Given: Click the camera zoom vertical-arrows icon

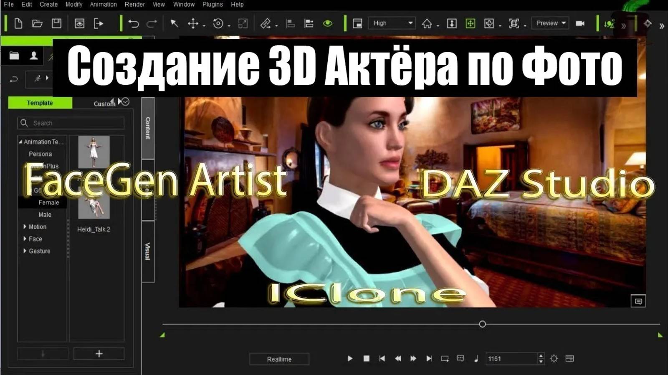Looking at the screenshot, I should point(452,23).
